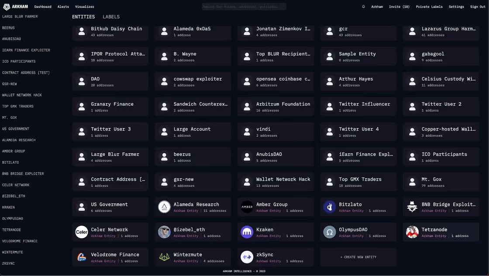Open the Dashboard menu item
Image resolution: width=489 pixels, height=276 pixels.
tap(43, 7)
